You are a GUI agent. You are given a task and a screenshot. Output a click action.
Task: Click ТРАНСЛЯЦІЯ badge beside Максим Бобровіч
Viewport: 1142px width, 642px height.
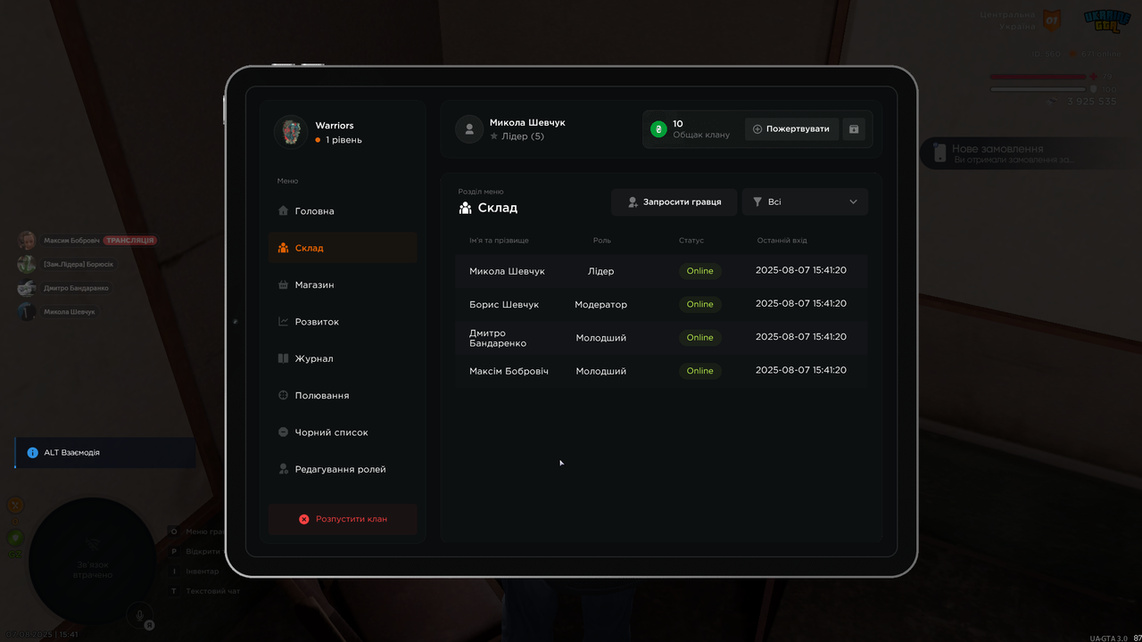pos(130,241)
